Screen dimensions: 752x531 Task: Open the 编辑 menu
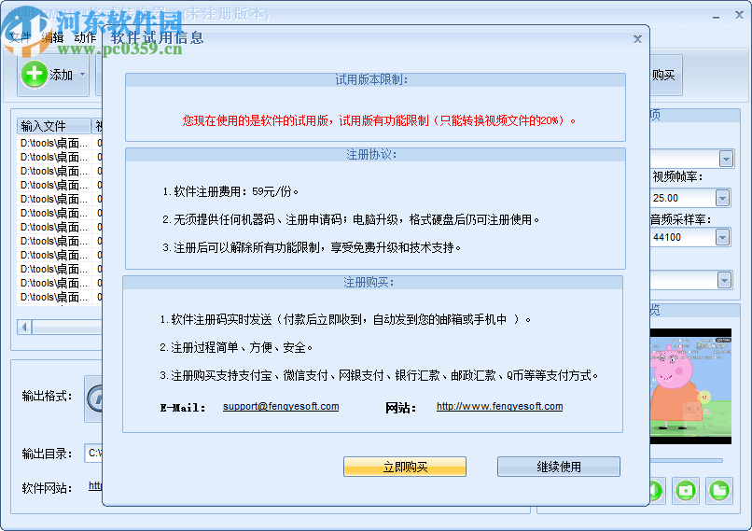(52, 37)
